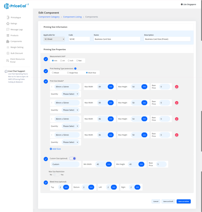Click the Description text field
Image resolution: width=202 pixels, height=212 pixels.
[167, 39]
